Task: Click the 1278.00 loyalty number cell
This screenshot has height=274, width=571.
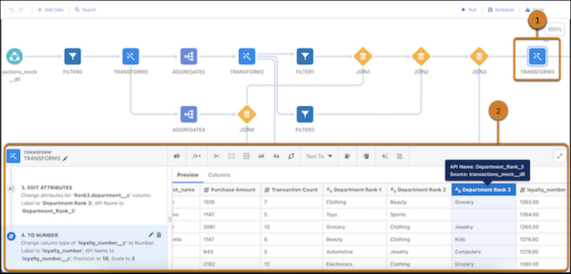Action: [542, 239]
